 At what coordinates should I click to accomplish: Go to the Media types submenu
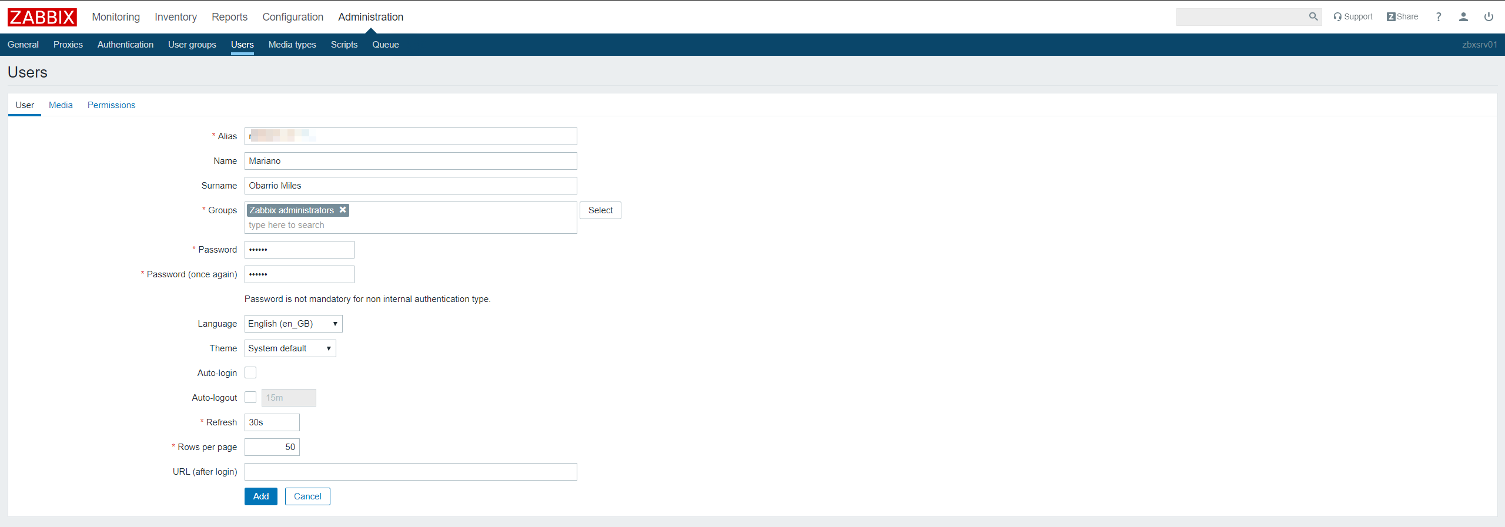pyautogui.click(x=292, y=45)
